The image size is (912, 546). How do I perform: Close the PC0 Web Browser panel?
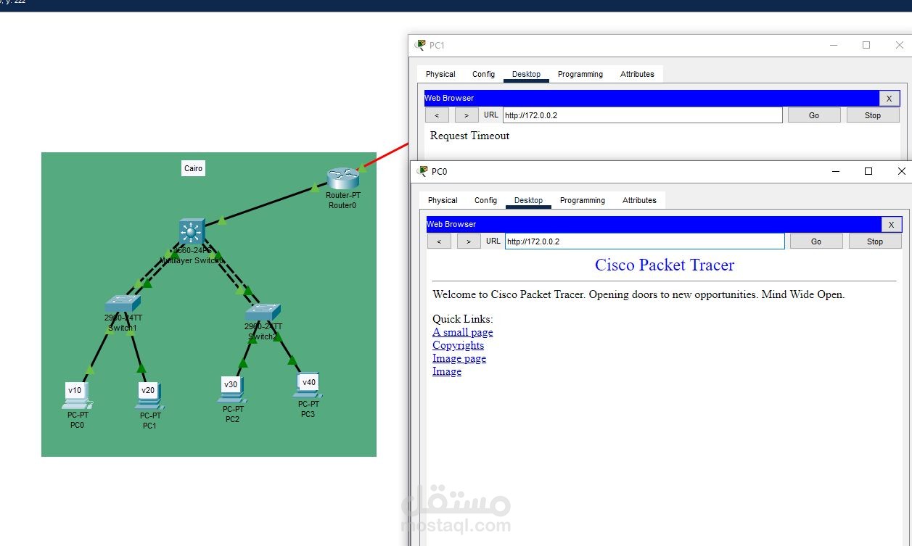coord(892,224)
